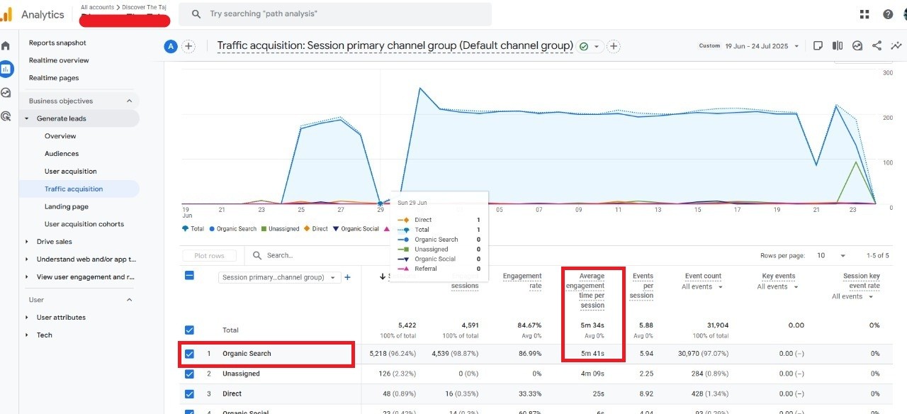The image size is (907, 414).
Task: Open the Realtime overview link
Action: 59,60
